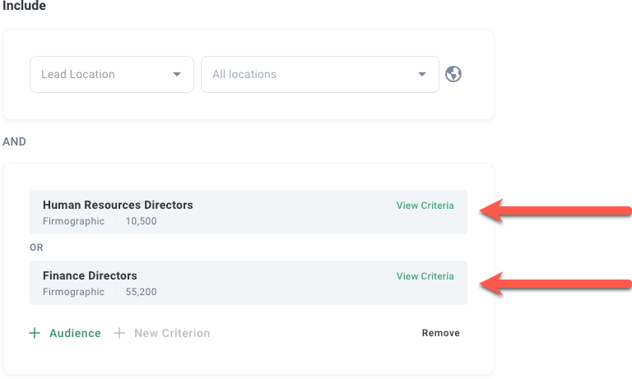Image resolution: width=632 pixels, height=379 pixels.
Task: Select the Human Resources Directors audience title
Action: pyautogui.click(x=118, y=205)
